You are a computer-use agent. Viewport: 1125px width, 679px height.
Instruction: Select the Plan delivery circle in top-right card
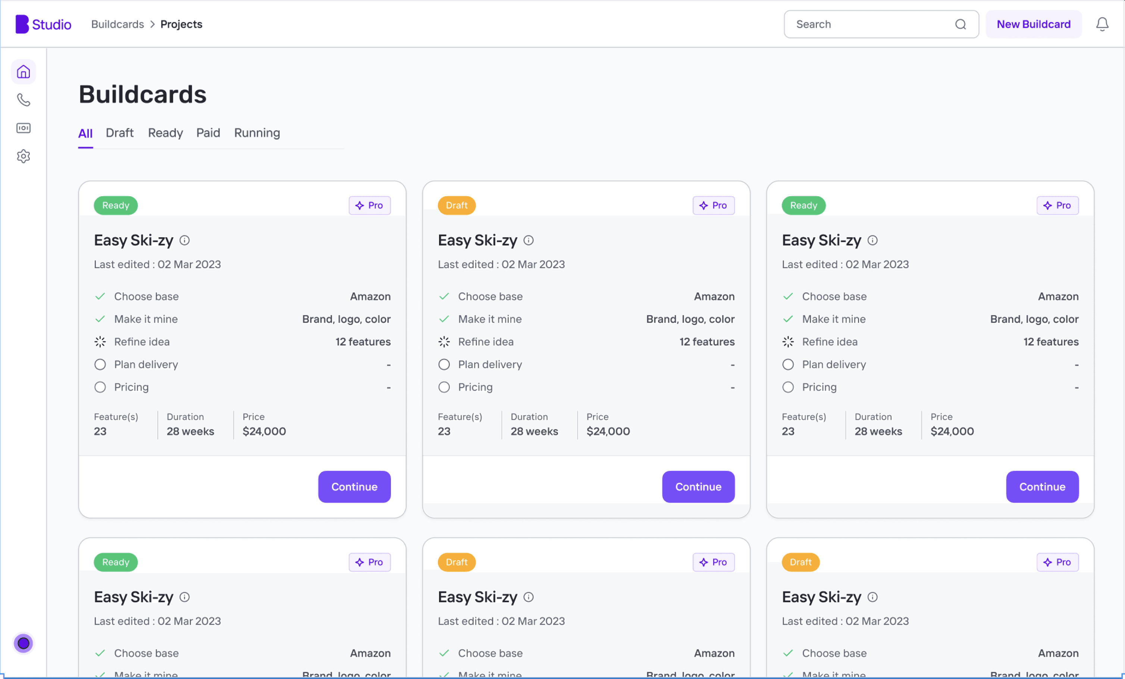click(787, 364)
